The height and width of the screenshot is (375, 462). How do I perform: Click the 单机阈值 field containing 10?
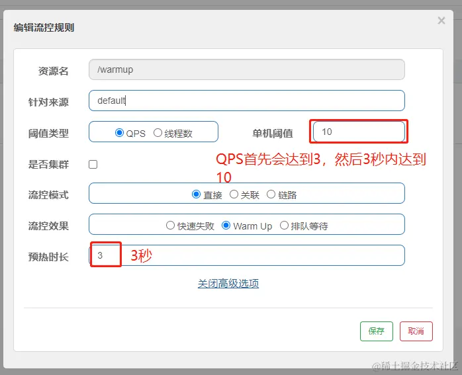(359, 132)
